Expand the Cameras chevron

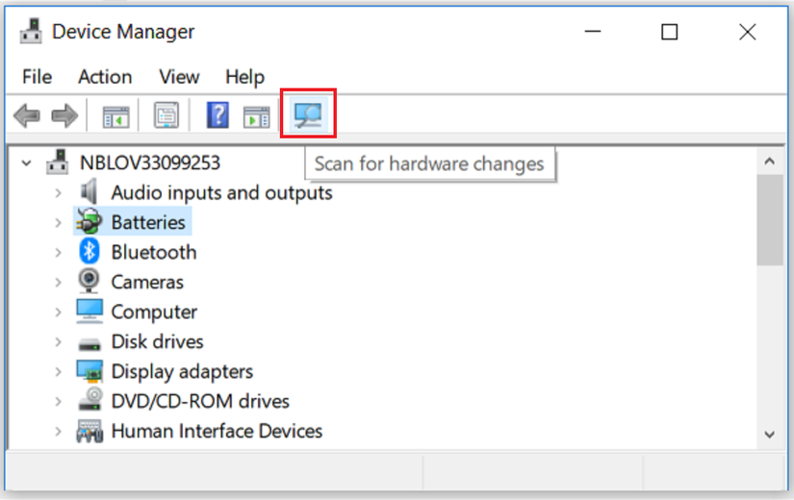click(59, 282)
